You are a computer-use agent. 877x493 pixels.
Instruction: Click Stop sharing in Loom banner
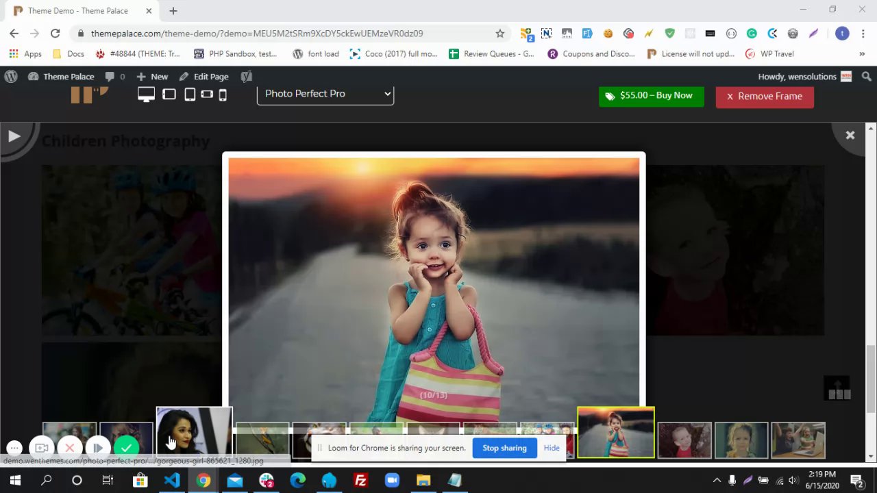pos(504,448)
